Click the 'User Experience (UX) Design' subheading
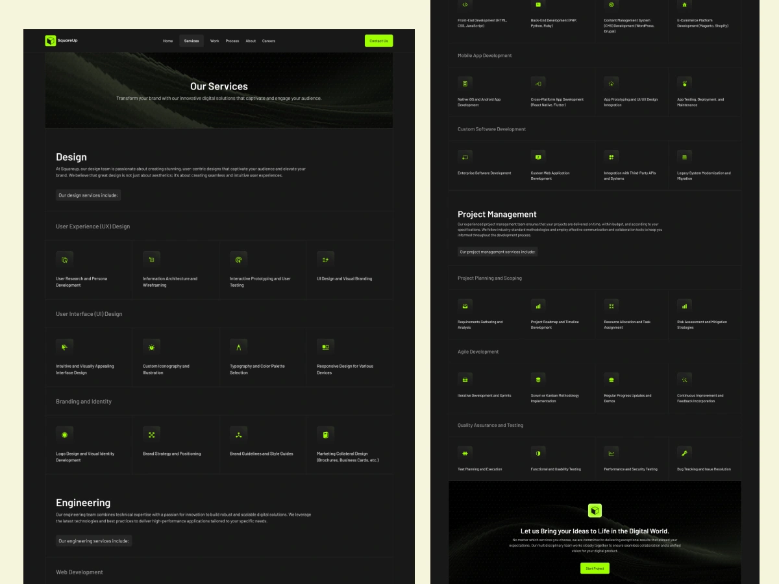This screenshot has height=584, width=779. (x=93, y=226)
